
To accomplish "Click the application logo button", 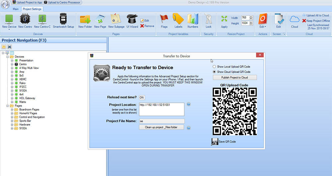I will [5, 4].
